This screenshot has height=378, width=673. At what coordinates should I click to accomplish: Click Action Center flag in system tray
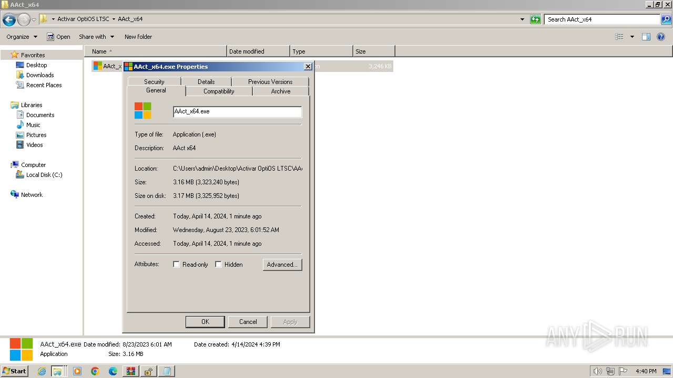(x=623, y=371)
